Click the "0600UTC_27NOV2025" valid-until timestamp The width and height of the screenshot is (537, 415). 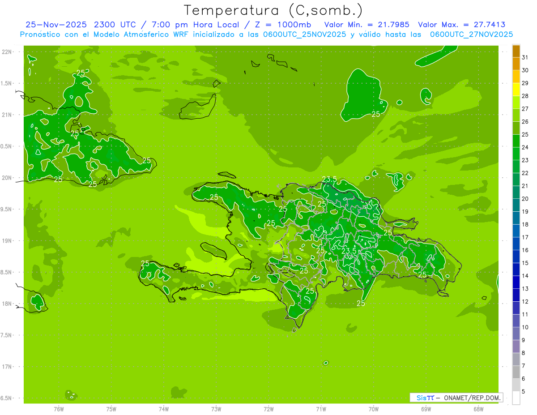471,34
